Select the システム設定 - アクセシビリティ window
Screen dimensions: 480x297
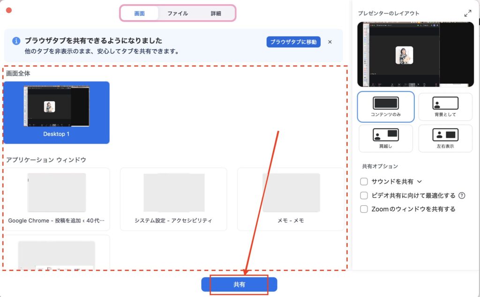point(173,199)
